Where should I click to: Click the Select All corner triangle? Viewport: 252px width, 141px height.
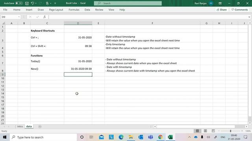pos(3,23)
